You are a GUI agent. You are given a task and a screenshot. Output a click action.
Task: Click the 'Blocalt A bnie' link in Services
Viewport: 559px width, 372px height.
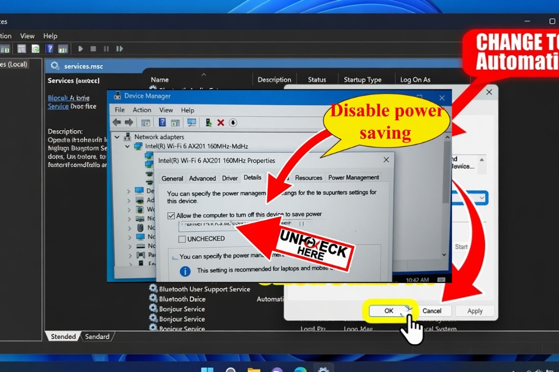69,98
